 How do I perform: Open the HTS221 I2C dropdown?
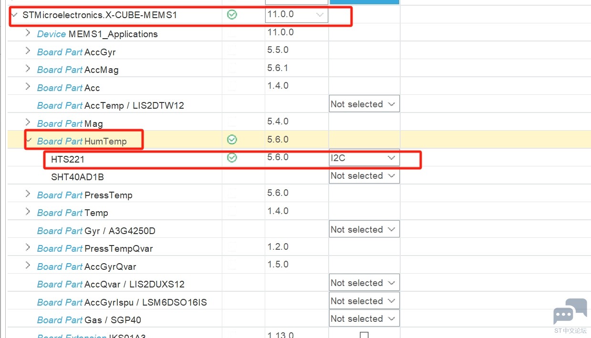coord(364,158)
